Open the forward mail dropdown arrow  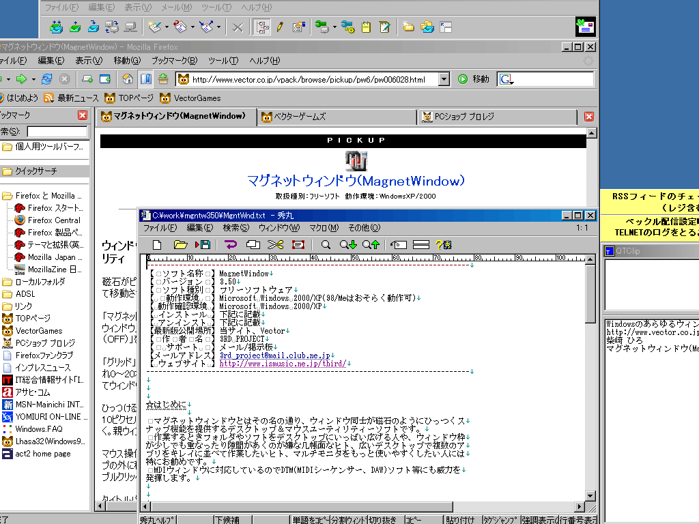(218, 27)
